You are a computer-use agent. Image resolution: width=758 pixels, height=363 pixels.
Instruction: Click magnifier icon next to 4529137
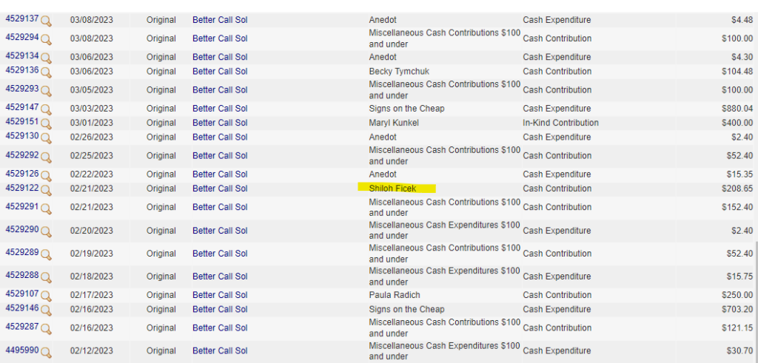(x=47, y=21)
